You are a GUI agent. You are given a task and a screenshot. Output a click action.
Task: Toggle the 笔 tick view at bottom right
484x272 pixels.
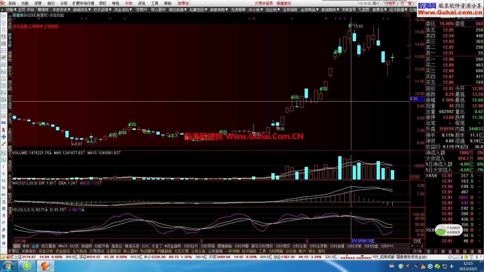pyautogui.click(x=428, y=251)
